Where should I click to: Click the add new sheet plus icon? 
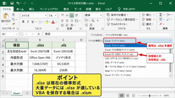pos(27,93)
